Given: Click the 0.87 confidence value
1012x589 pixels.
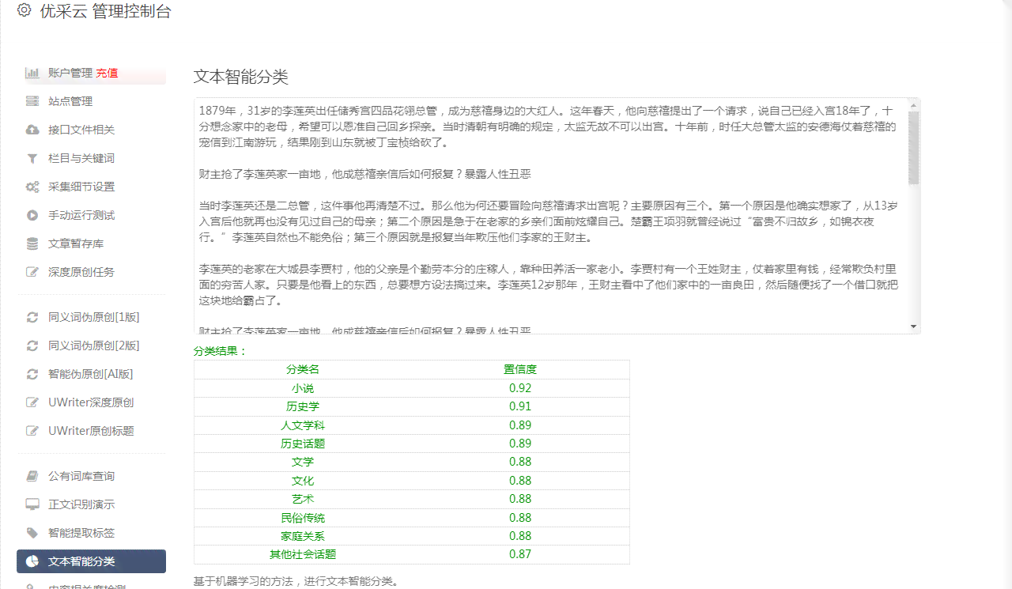Looking at the screenshot, I should tap(520, 554).
